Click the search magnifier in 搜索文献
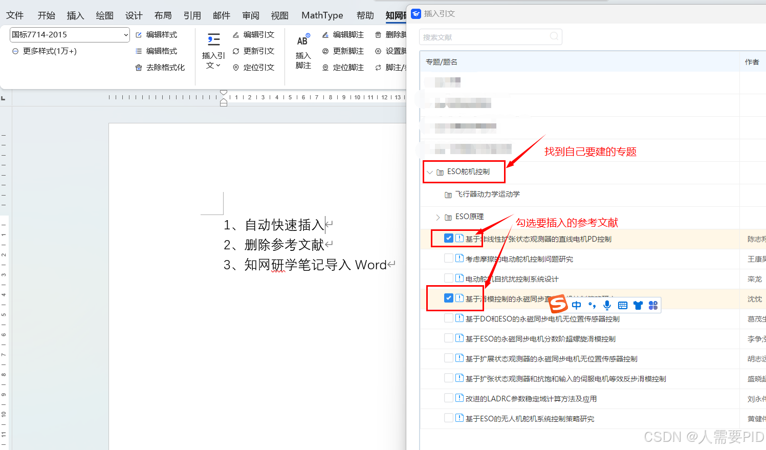The height and width of the screenshot is (450, 766). (554, 36)
